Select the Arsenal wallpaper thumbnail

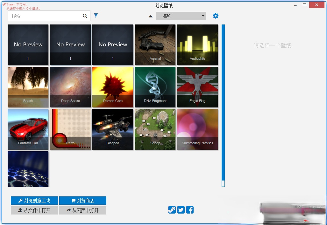[155, 45]
